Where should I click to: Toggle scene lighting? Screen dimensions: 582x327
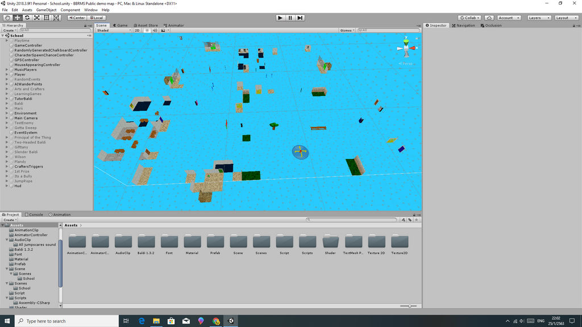pyautogui.click(x=147, y=31)
